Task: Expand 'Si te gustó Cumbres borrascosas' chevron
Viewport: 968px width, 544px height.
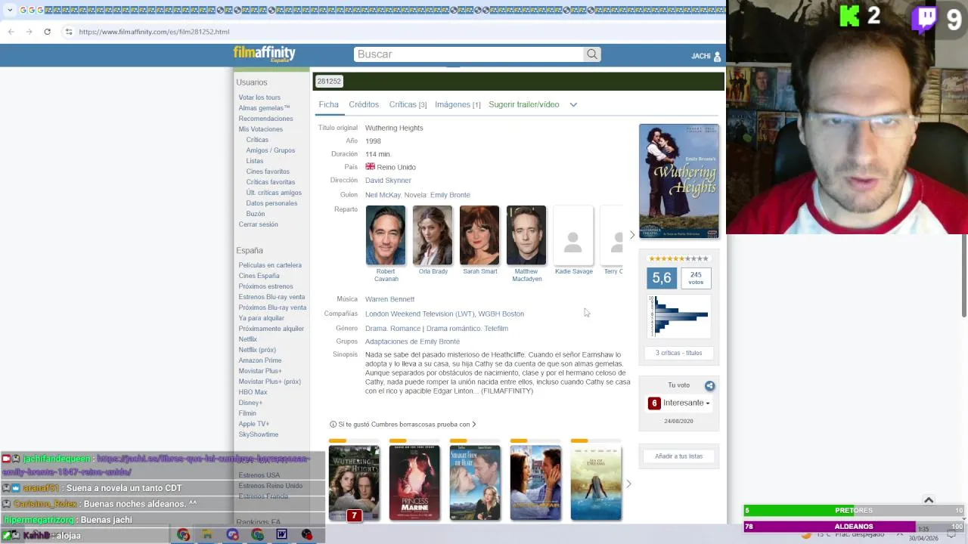Action: pos(473,425)
